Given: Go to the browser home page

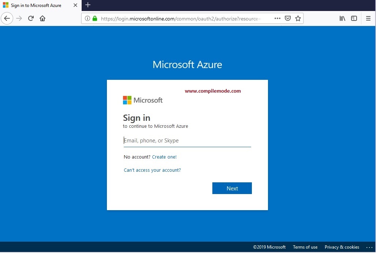Looking at the screenshot, I should (x=42, y=18).
